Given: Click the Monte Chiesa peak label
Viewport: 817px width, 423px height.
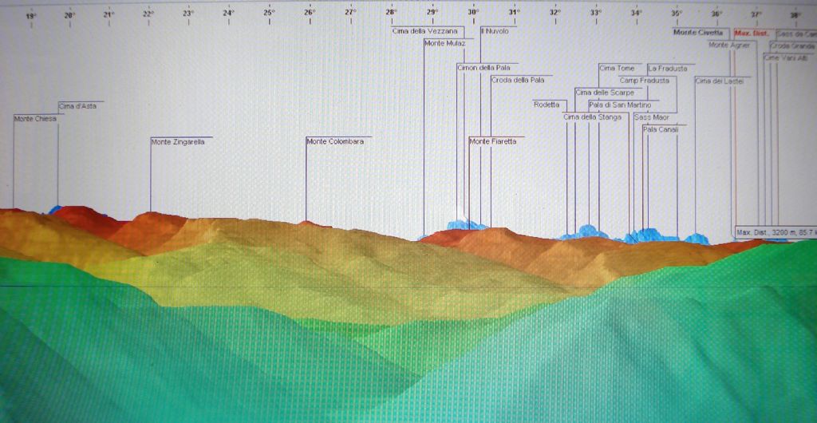Looking at the screenshot, I should coord(35,118).
